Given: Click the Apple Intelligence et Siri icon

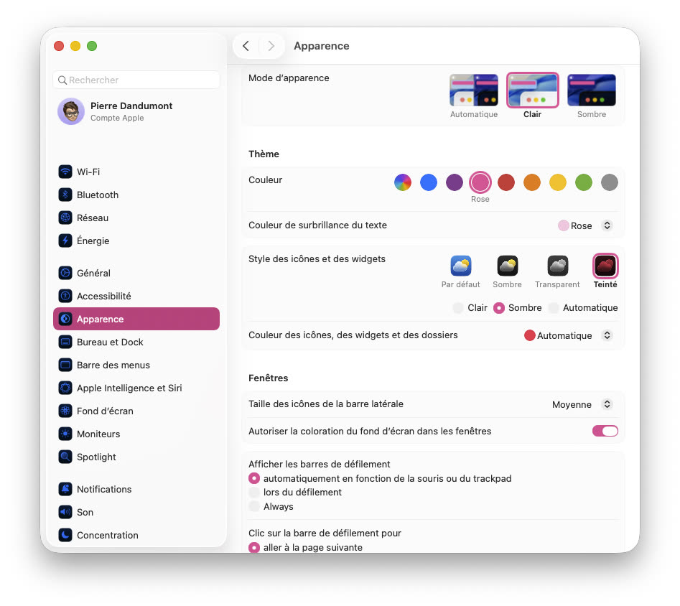Looking at the screenshot, I should 65,388.
